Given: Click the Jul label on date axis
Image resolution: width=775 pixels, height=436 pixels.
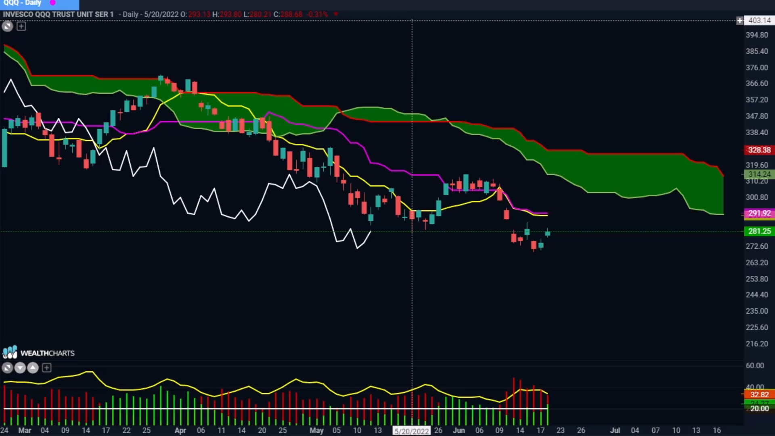Looking at the screenshot, I should [x=615, y=431].
